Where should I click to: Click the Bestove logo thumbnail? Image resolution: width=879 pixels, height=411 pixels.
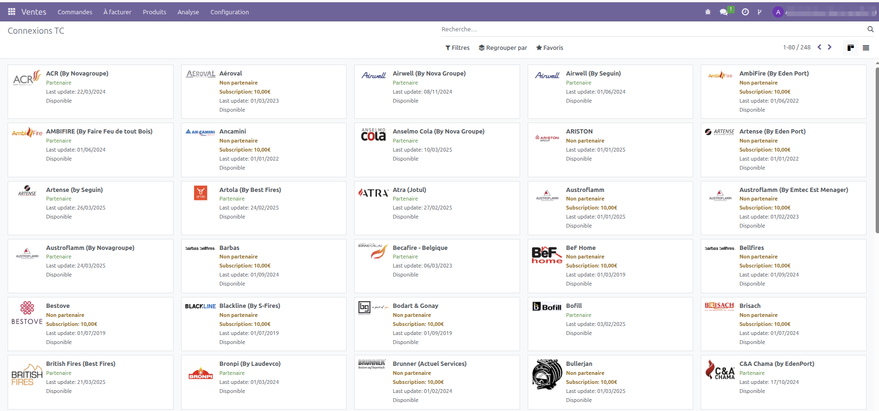point(27,313)
